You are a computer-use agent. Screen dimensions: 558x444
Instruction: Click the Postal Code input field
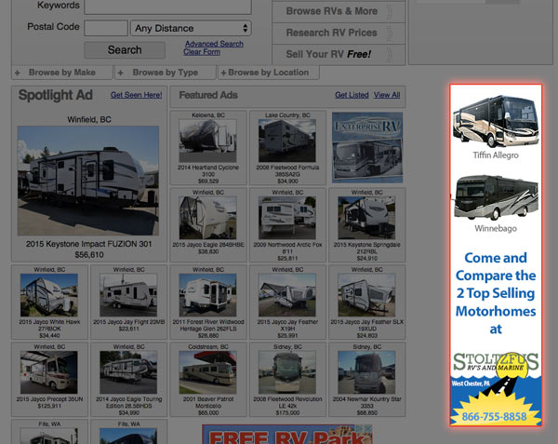tap(106, 28)
